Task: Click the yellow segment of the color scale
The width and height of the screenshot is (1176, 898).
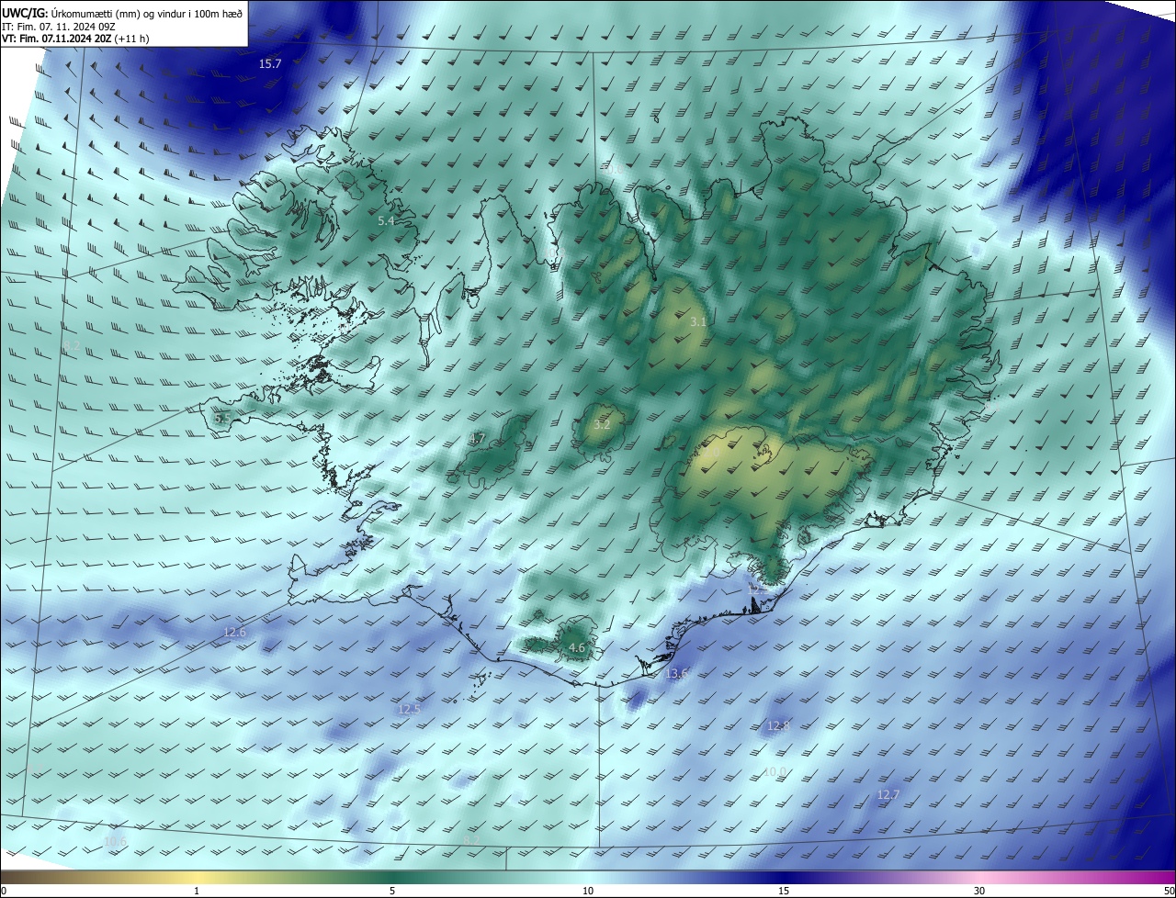Action: [197, 877]
